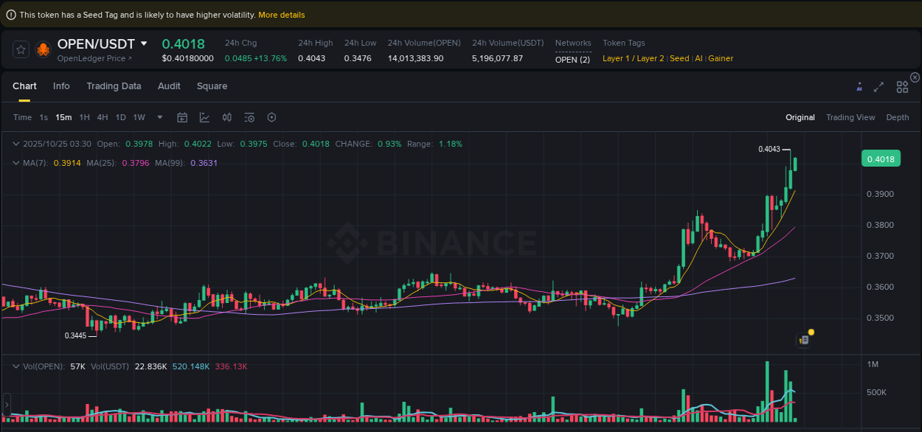Open the date range selector icon
The height and width of the screenshot is (432, 922).
(182, 116)
